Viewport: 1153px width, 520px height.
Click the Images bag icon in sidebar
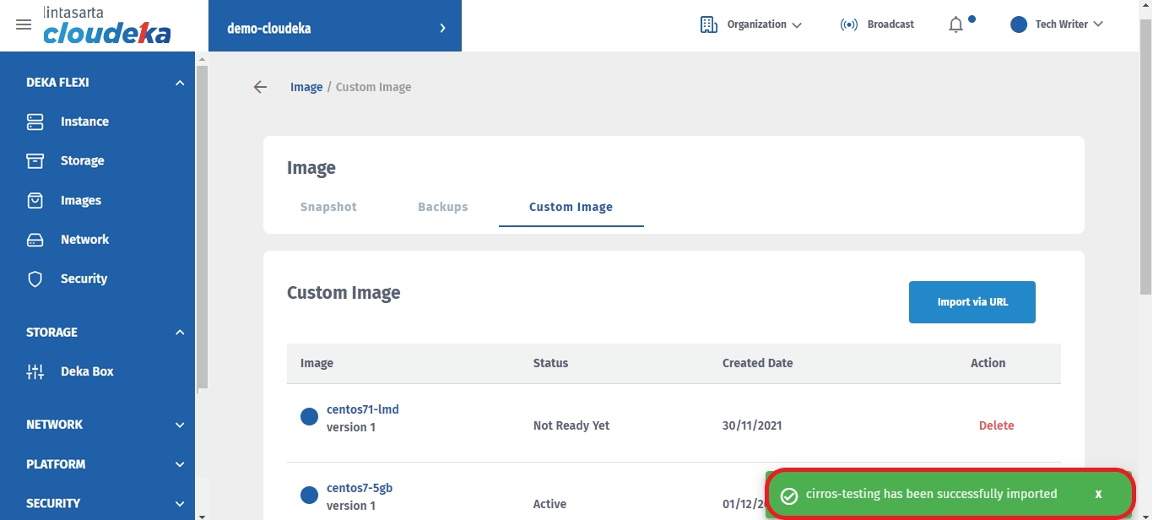pos(35,200)
